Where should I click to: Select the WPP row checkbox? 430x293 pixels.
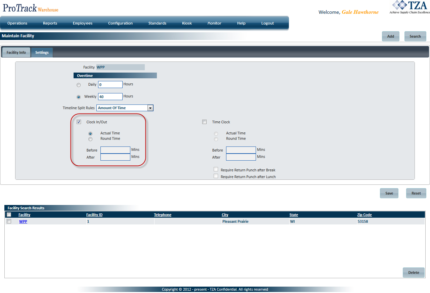coord(9,221)
